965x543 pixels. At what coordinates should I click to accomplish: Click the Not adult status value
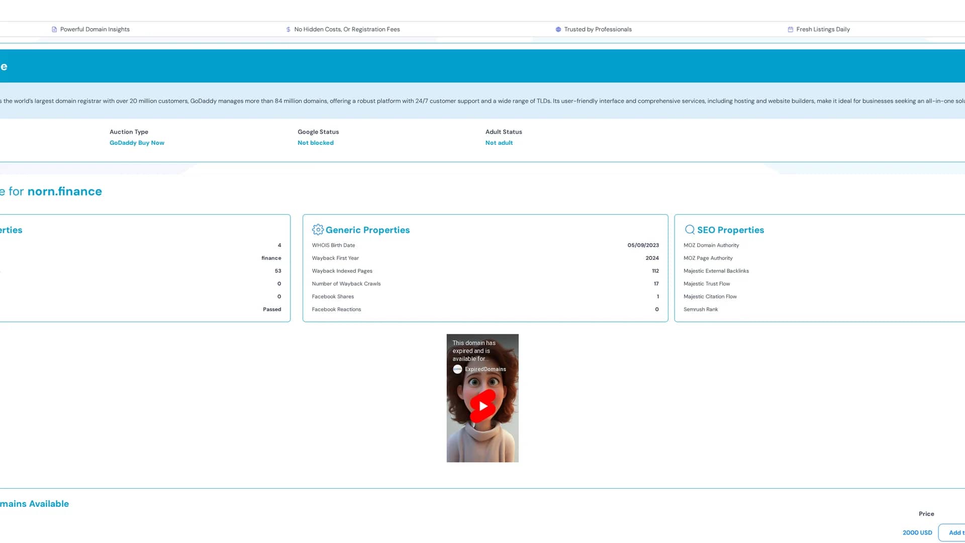pos(499,143)
